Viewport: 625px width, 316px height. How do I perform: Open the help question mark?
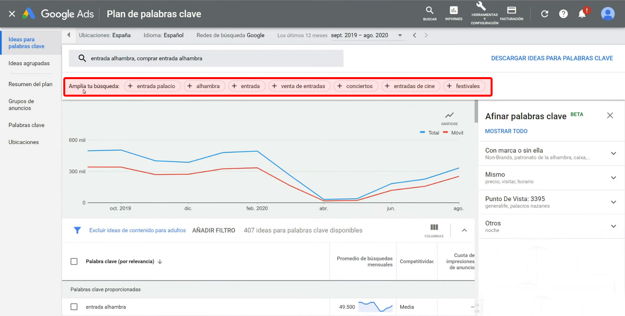[x=563, y=14]
